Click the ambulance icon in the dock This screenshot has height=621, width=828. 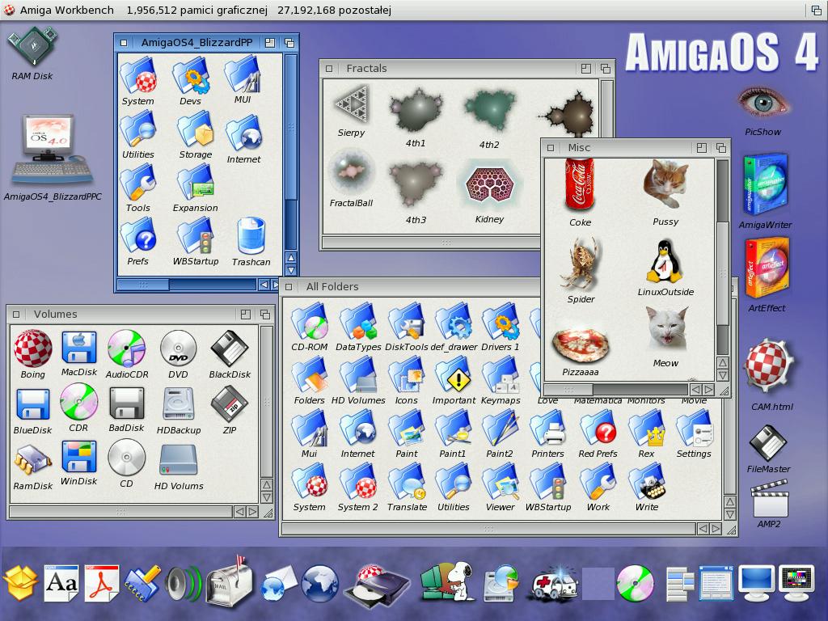click(555, 584)
